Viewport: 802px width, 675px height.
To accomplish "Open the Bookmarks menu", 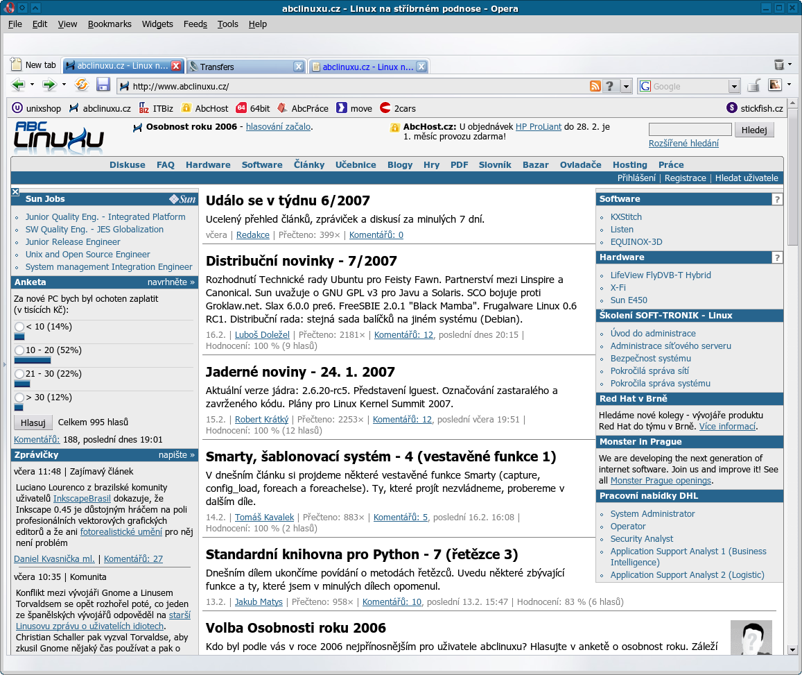I will 110,24.
